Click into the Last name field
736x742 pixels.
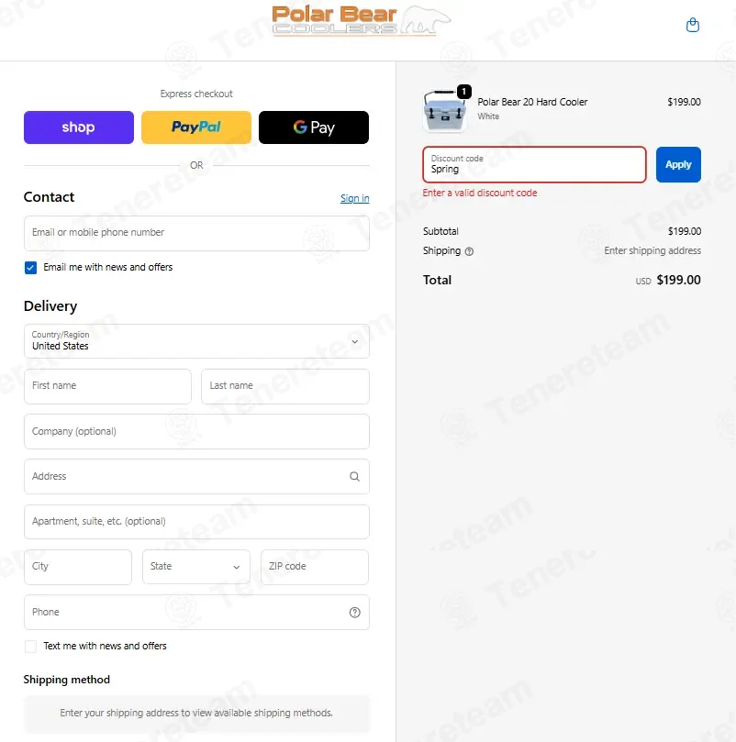285,387
